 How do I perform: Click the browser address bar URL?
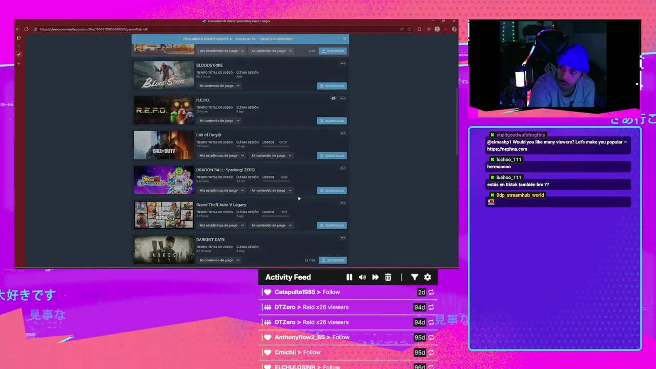(93, 29)
